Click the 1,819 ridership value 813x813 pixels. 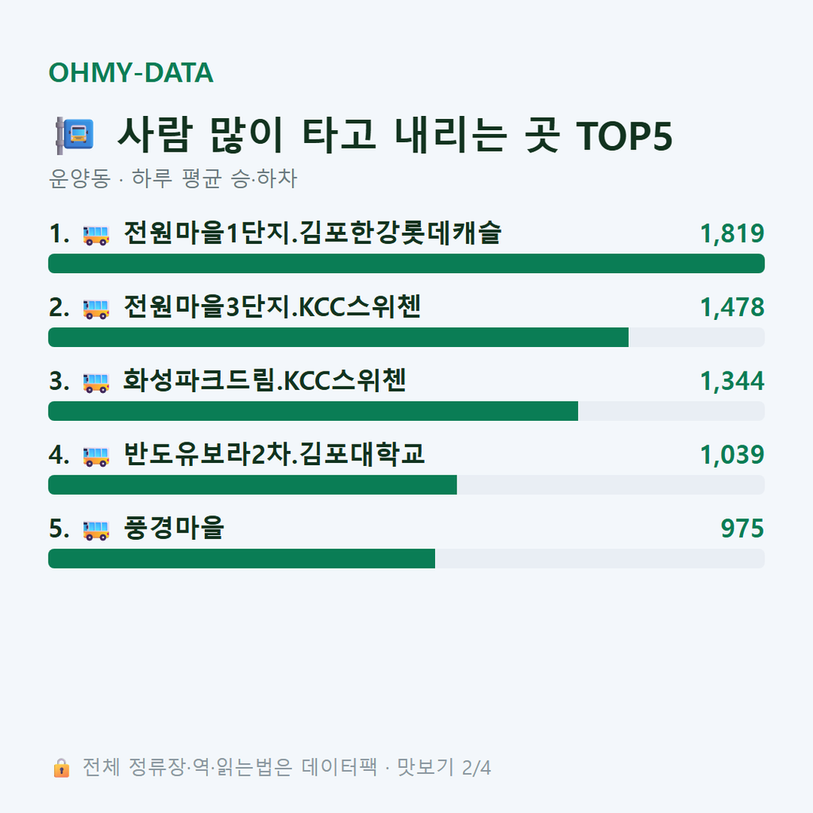tap(732, 233)
